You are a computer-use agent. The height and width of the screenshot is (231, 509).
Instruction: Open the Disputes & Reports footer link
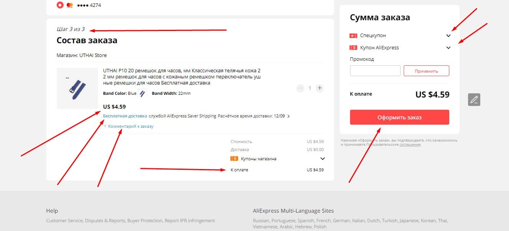(x=105, y=221)
